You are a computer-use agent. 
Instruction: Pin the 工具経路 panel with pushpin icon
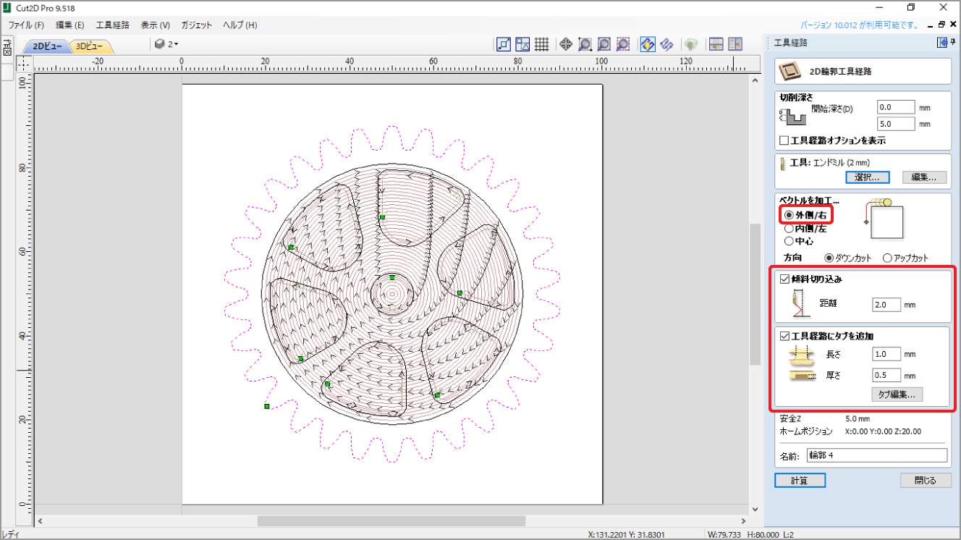[952, 43]
